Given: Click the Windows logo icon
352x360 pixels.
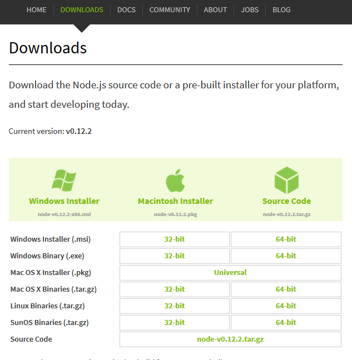Looking at the screenshot, I should tap(64, 180).
